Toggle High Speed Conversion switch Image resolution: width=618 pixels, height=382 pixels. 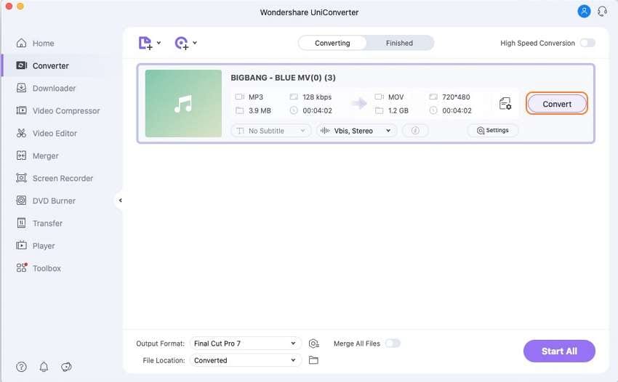pyautogui.click(x=587, y=43)
